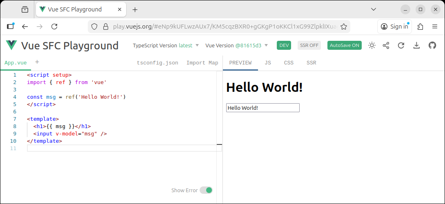Minimize the browser window

[x=405, y=9]
